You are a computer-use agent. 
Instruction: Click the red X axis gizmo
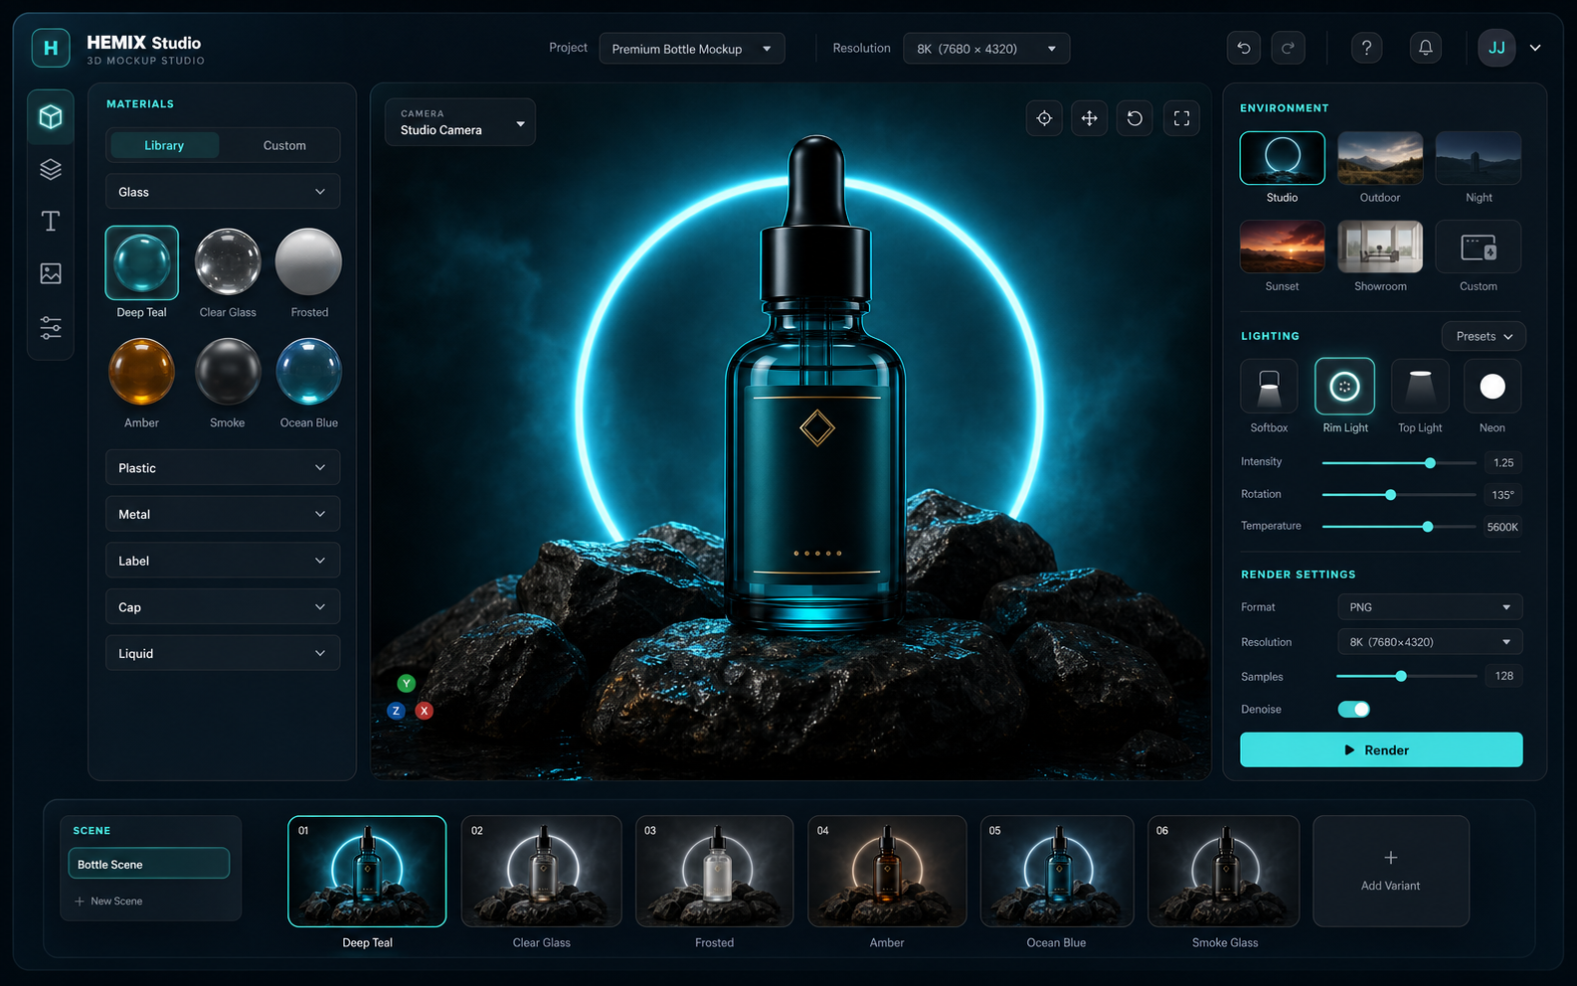425,711
